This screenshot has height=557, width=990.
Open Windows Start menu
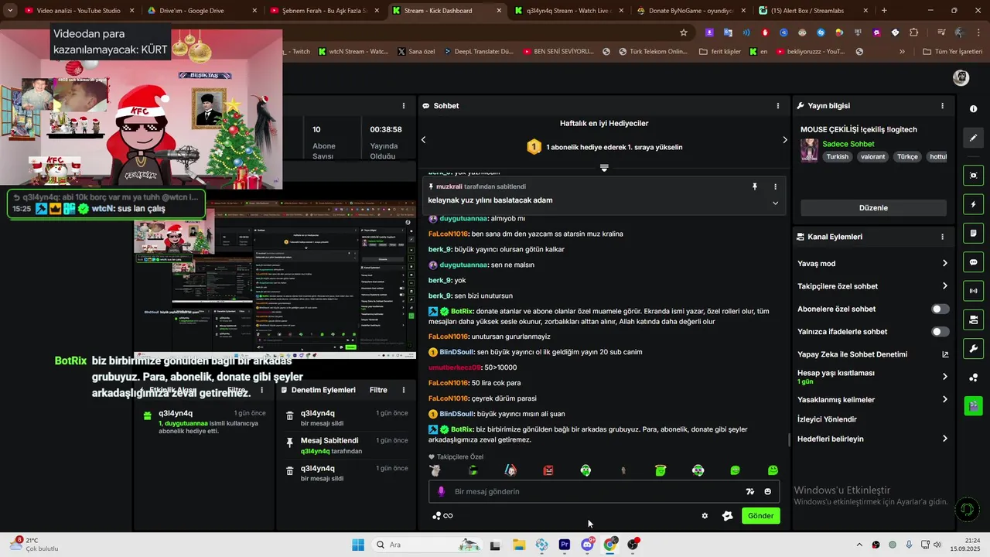[357, 545]
